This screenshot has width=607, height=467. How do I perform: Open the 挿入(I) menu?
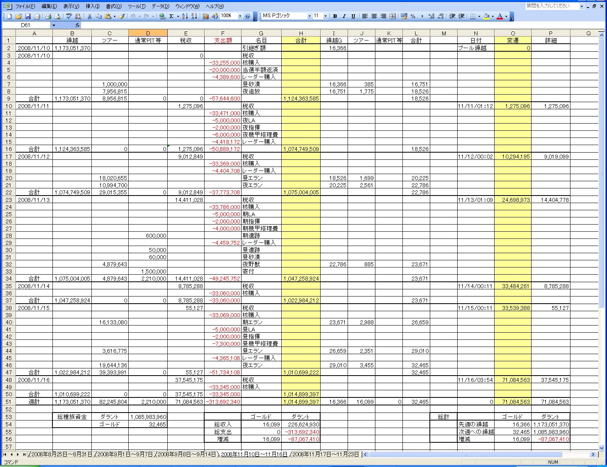(93, 6)
